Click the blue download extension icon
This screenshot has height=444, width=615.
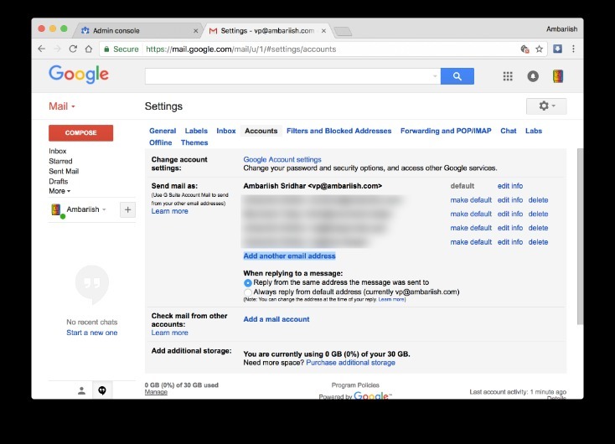[557, 49]
